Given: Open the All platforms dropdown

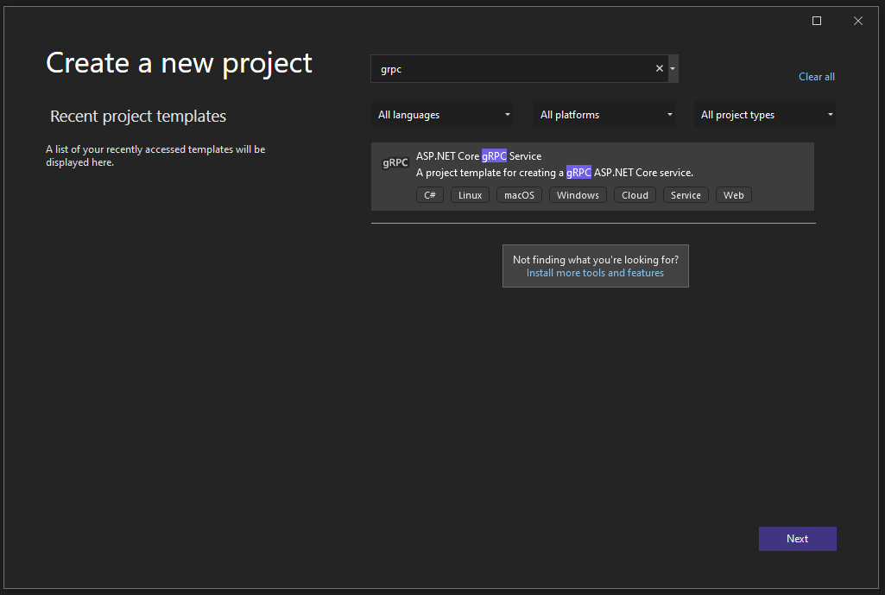Looking at the screenshot, I should click(x=604, y=115).
